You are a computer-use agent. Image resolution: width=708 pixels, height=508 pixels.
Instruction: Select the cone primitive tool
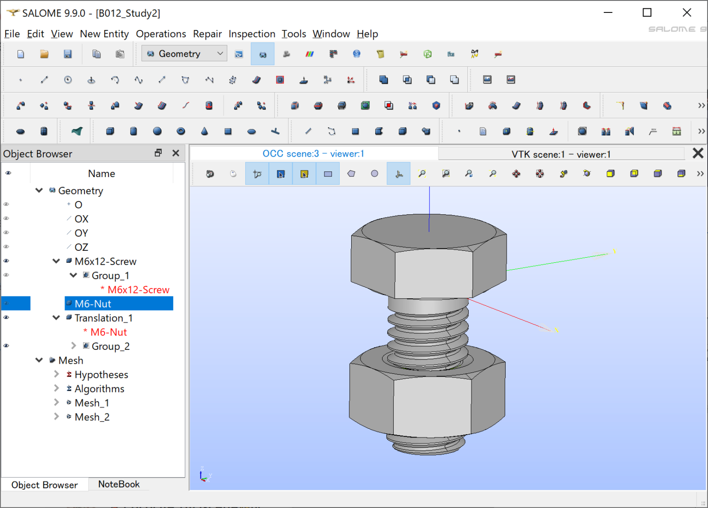[x=204, y=131]
